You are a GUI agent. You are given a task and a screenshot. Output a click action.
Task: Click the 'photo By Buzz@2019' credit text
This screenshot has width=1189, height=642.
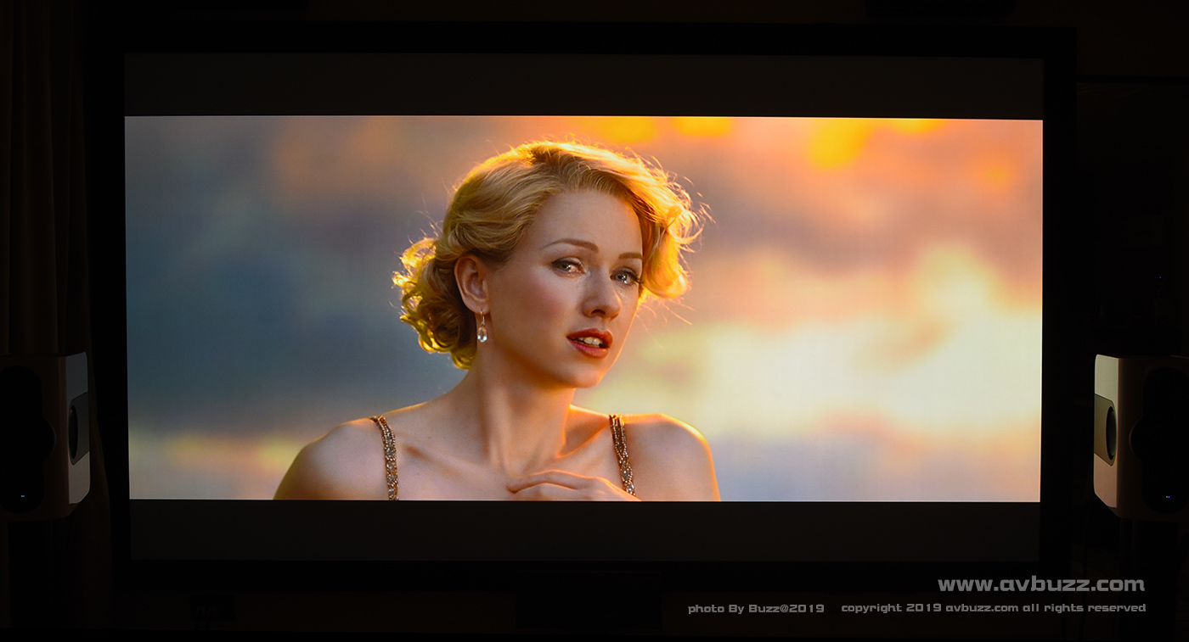(x=755, y=608)
